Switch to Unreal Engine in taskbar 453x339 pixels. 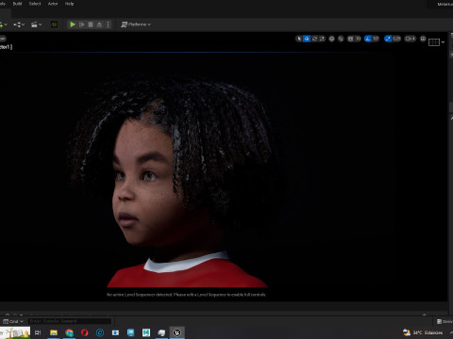click(x=177, y=332)
